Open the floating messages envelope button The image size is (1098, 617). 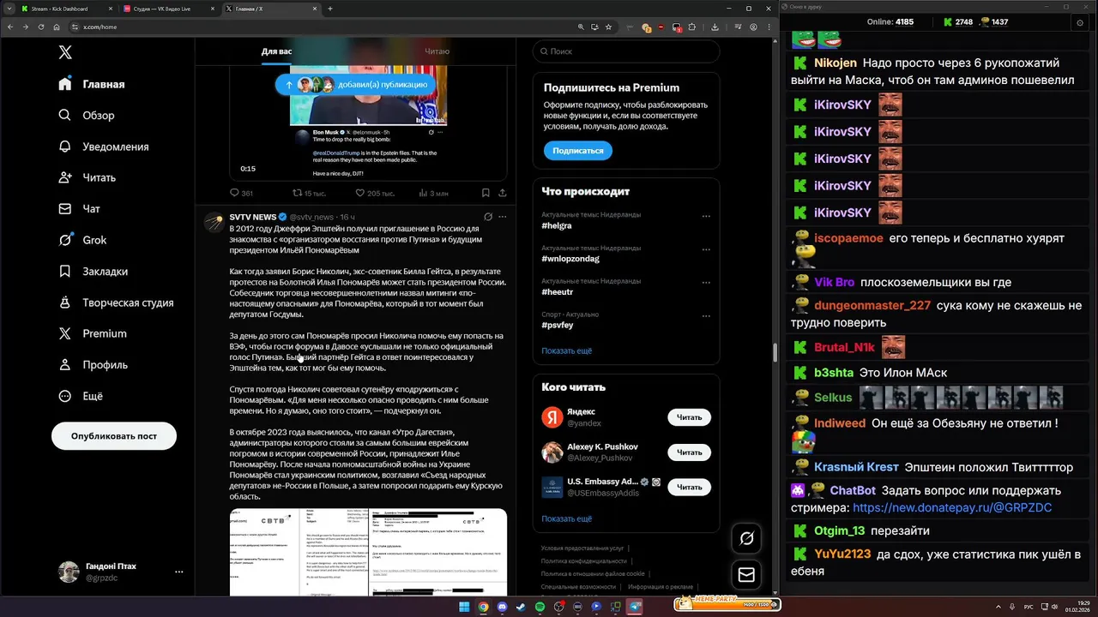pos(746,575)
